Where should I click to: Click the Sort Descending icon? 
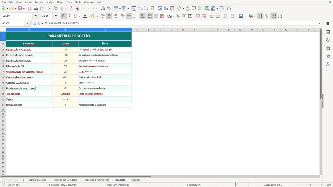coord(146,9)
